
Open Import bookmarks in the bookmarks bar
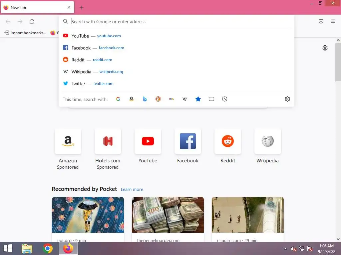coord(25,33)
